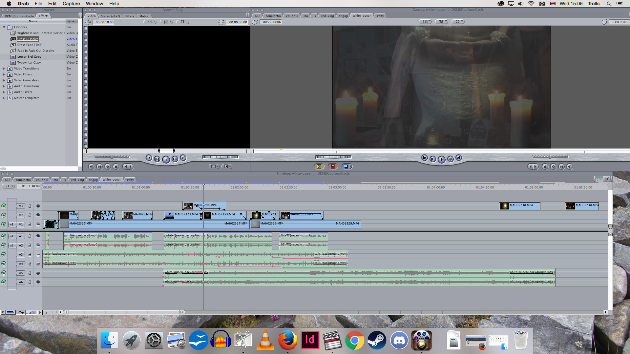
Task: Click the yellow Insert edit button
Action: pos(319,167)
